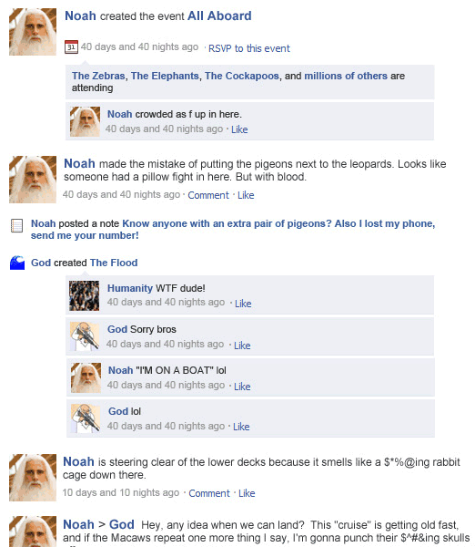The height and width of the screenshot is (547, 475).
Task: Open The Flood link
Action: click(x=114, y=263)
